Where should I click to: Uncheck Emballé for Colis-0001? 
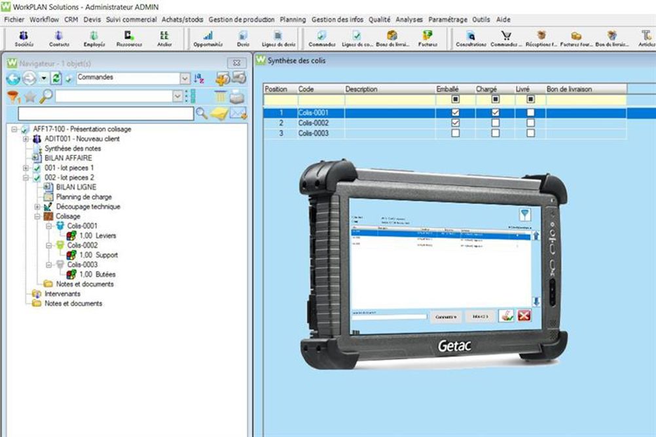click(456, 113)
